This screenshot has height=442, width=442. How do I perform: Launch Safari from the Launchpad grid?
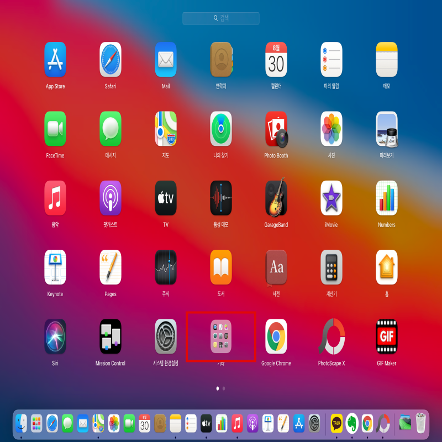click(110, 60)
